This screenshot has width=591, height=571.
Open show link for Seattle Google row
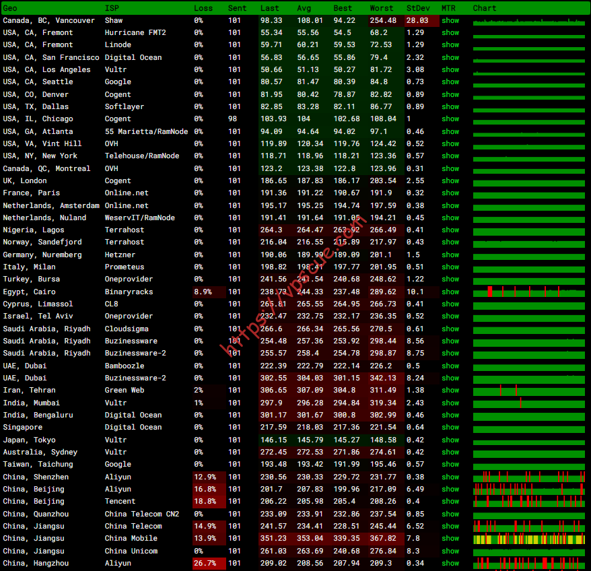pos(450,81)
